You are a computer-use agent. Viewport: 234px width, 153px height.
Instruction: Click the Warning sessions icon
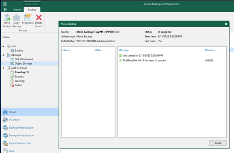pyautogui.click(x=12, y=81)
